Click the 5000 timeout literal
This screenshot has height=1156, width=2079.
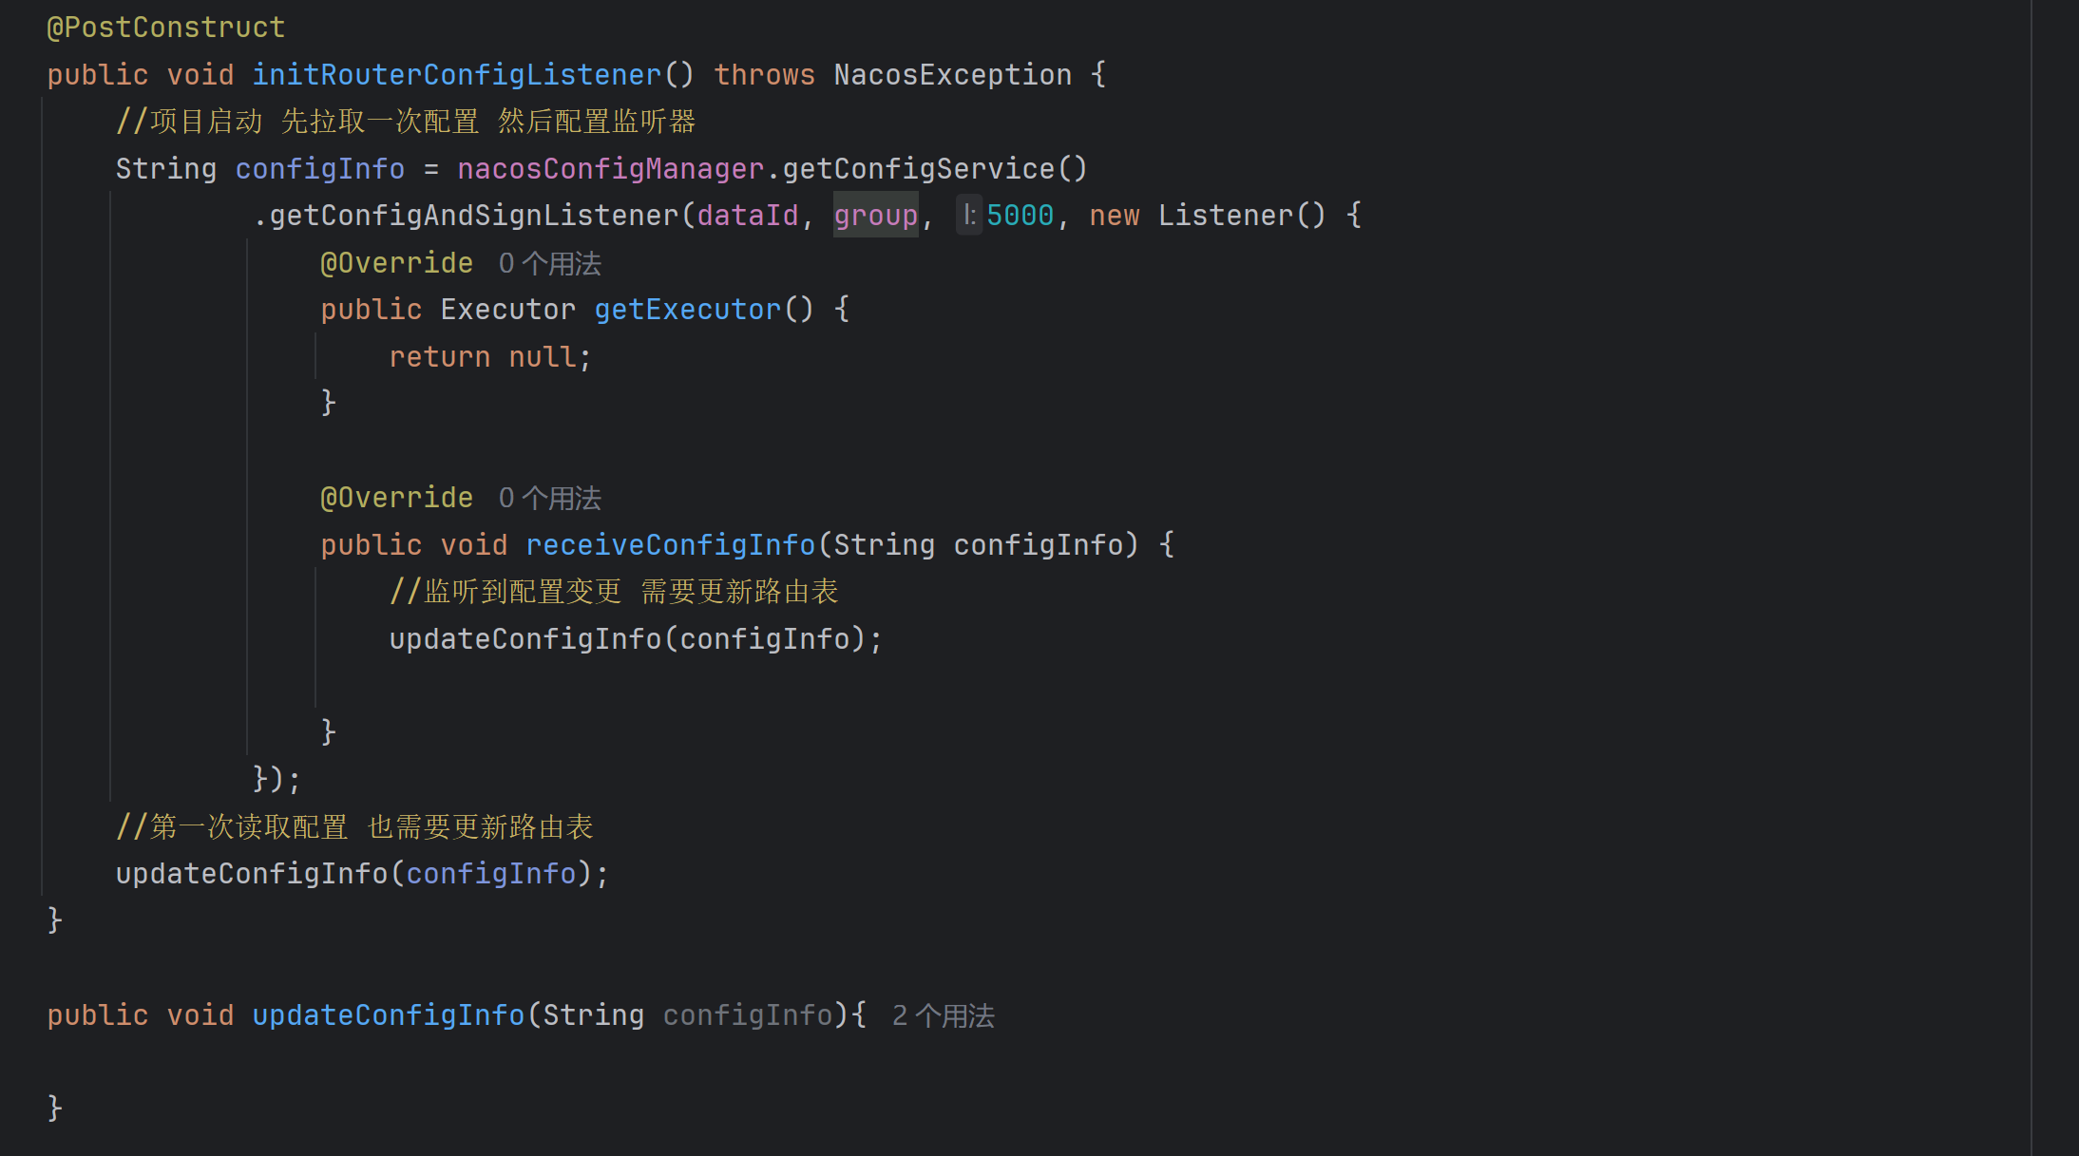coord(1020,216)
